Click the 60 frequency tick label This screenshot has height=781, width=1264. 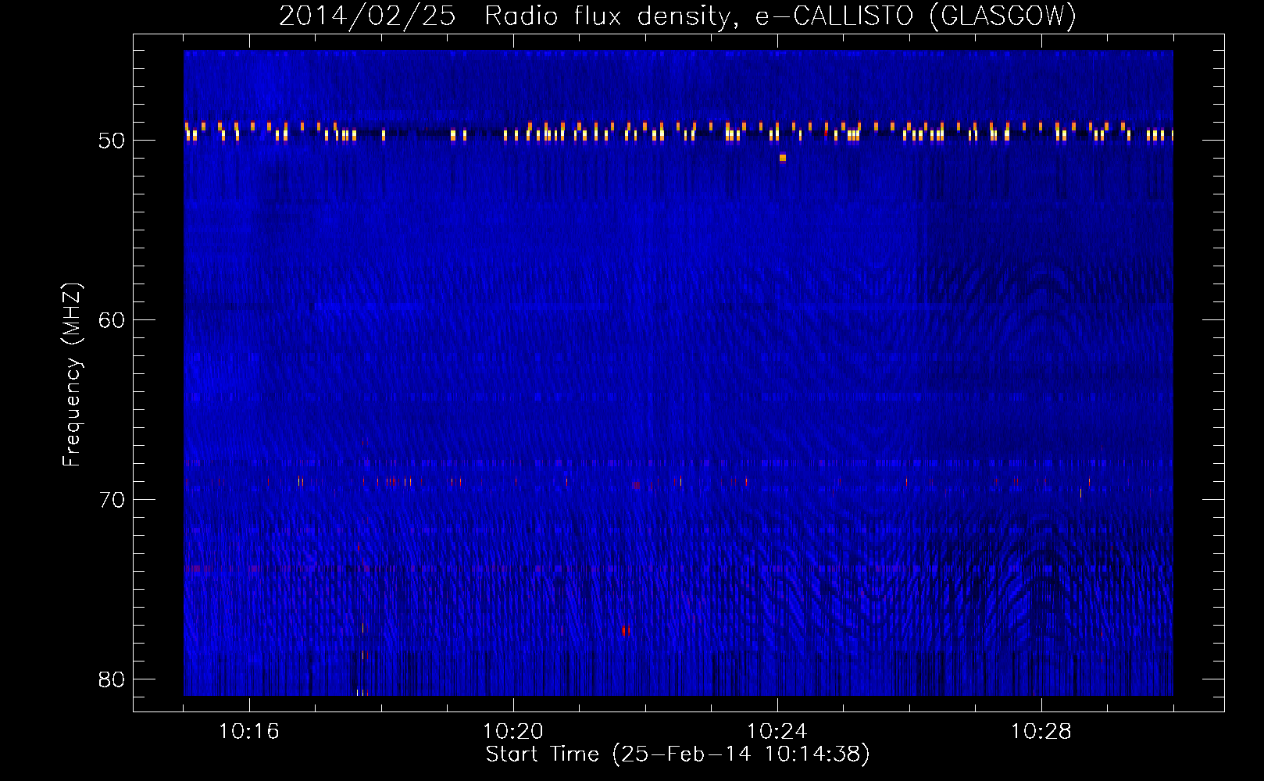point(112,320)
